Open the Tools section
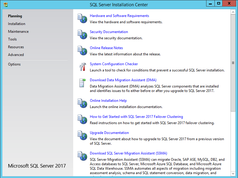The width and height of the screenshot is (238, 178). [12, 39]
